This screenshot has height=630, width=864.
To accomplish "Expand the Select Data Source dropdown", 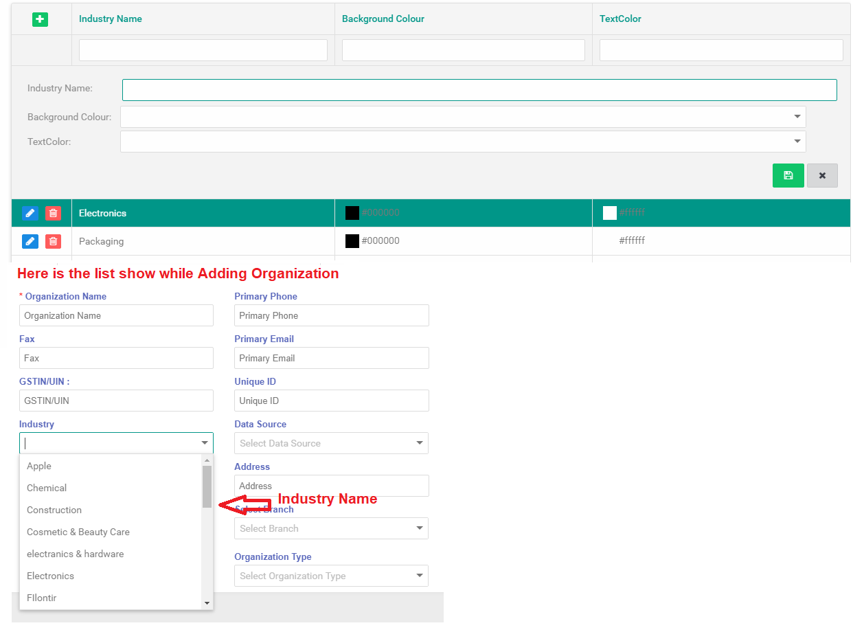I will point(331,443).
